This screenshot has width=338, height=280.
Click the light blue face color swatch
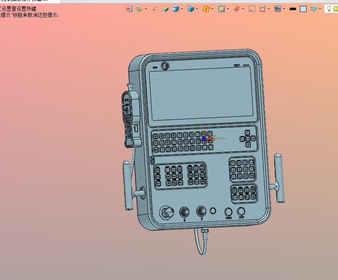(303, 9)
